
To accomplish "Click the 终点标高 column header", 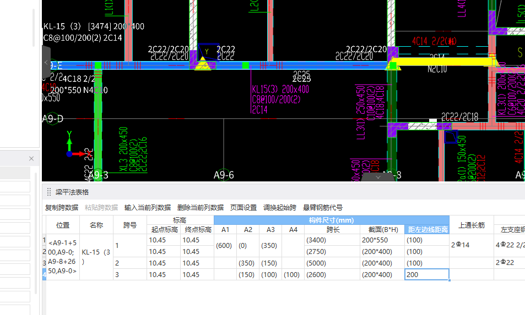I will click(198, 229).
